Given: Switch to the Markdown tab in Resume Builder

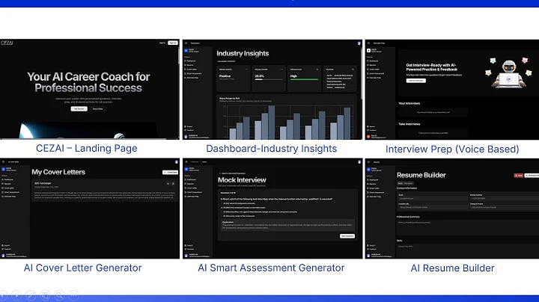Looking at the screenshot, I should tap(409, 183).
